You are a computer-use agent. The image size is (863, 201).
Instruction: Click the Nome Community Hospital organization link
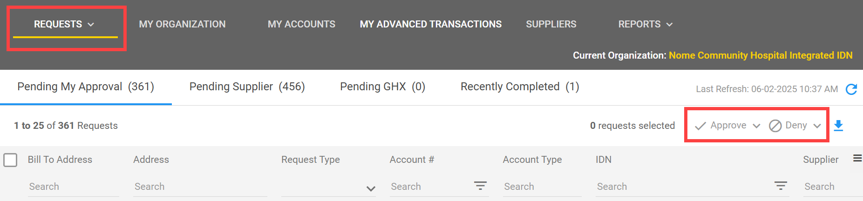click(x=760, y=55)
